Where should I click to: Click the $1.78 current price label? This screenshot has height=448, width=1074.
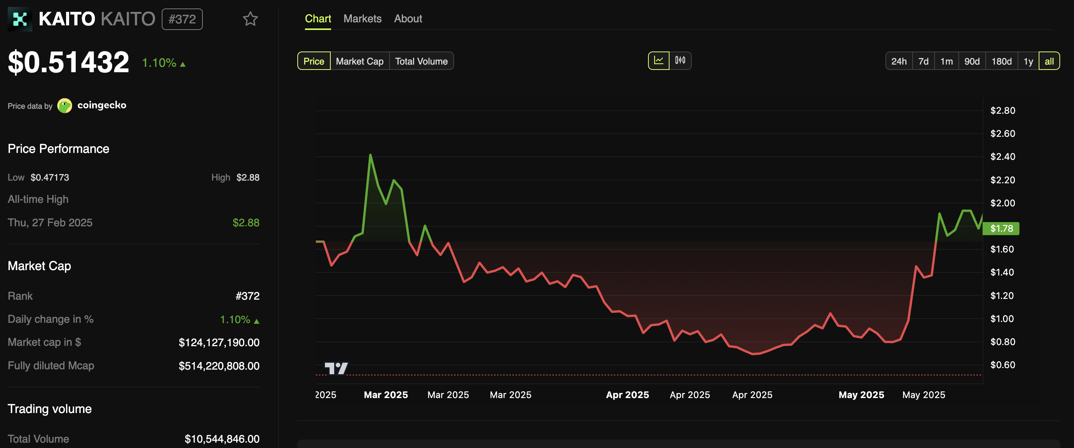coord(1001,228)
